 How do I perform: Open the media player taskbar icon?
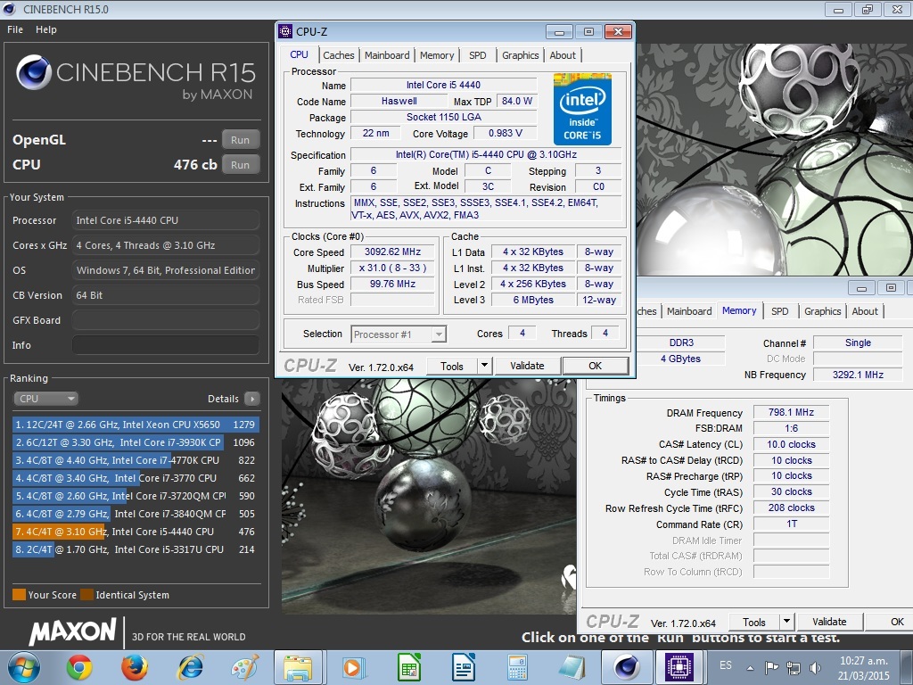(353, 667)
